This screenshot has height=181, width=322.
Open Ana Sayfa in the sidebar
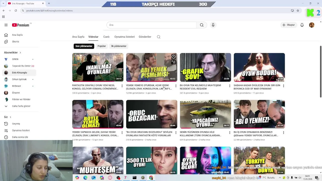click(x=19, y=35)
